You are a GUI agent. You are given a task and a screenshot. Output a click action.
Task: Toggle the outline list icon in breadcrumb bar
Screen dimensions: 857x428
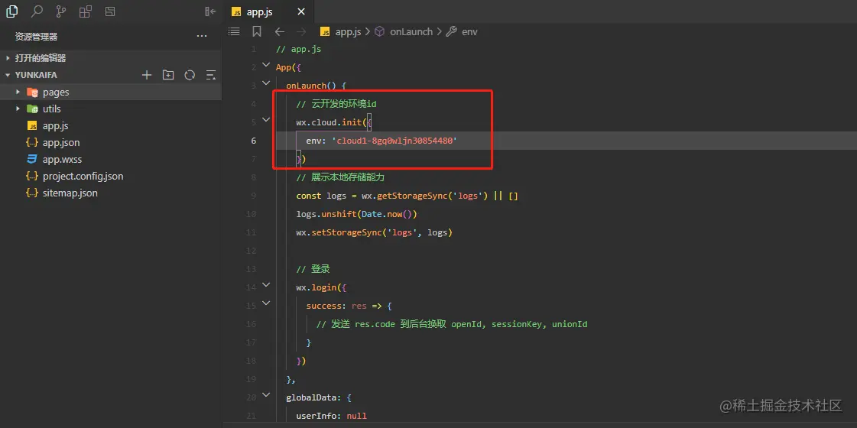234,31
